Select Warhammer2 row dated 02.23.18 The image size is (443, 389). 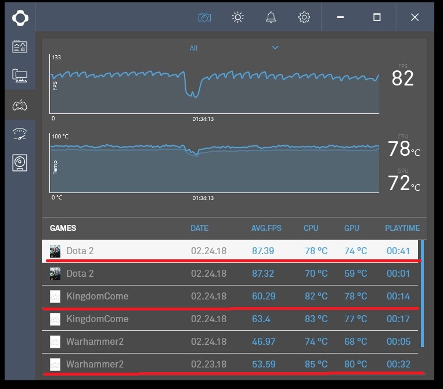click(230, 364)
